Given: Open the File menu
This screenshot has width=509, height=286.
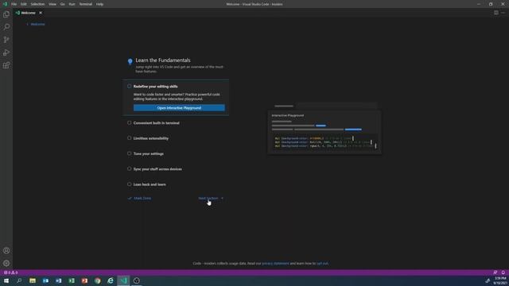Looking at the screenshot, I should click(x=14, y=4).
